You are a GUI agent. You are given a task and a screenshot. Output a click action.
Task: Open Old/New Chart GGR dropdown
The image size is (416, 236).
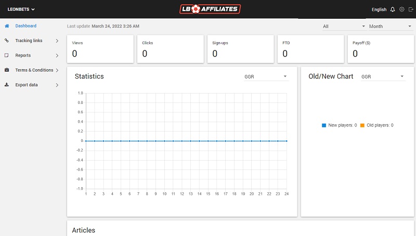point(383,76)
